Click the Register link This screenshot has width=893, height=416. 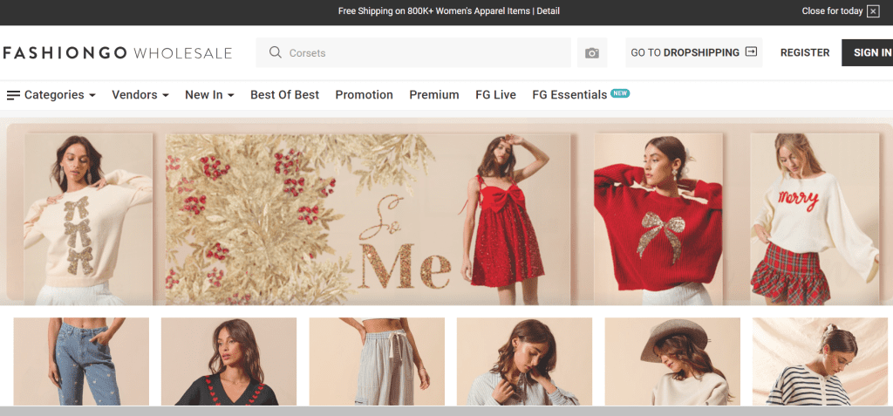[x=804, y=52]
